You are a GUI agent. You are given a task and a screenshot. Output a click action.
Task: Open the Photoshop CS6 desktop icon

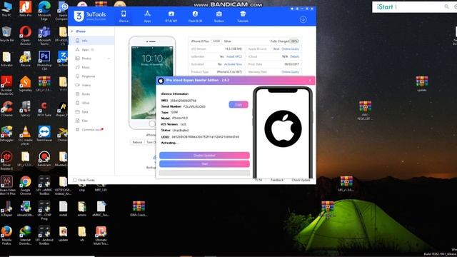[x=44, y=60]
